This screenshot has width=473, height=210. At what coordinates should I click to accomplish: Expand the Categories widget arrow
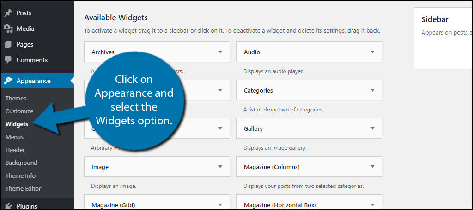[x=373, y=90]
